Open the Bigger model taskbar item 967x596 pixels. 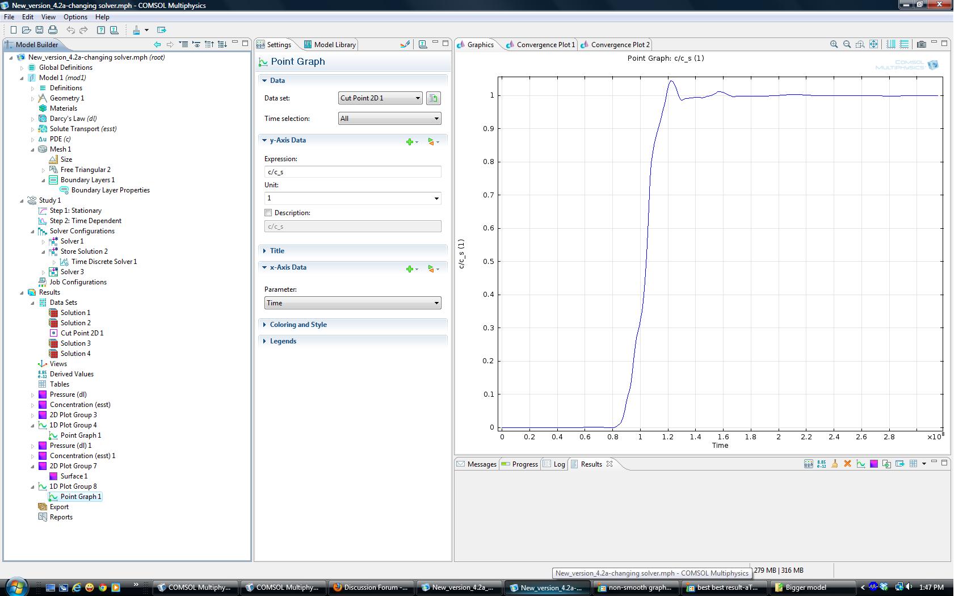point(812,587)
